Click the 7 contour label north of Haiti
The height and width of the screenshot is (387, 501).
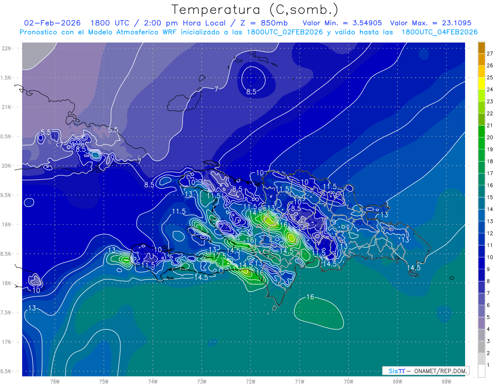(x=216, y=89)
